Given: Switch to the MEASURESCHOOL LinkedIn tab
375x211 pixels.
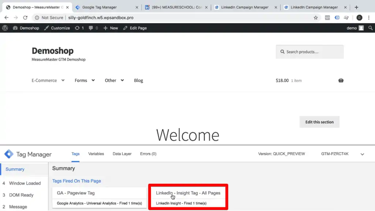Looking at the screenshot, I should point(176,7).
